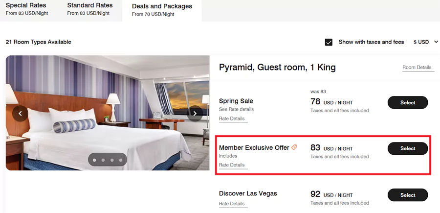
Task: Jump to first carousel dot
Action: click(x=94, y=160)
